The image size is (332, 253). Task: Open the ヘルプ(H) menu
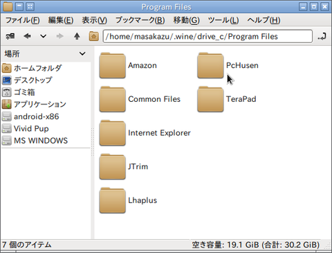pyautogui.click(x=264, y=20)
